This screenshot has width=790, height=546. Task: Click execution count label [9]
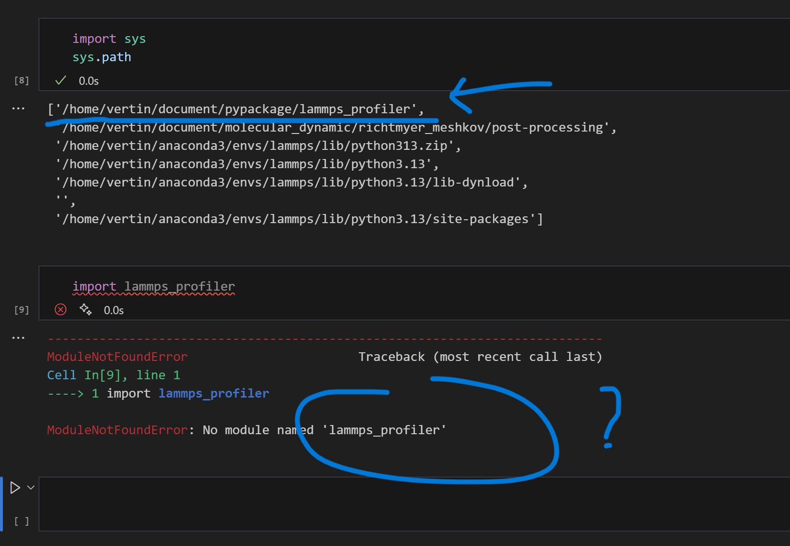tap(22, 310)
